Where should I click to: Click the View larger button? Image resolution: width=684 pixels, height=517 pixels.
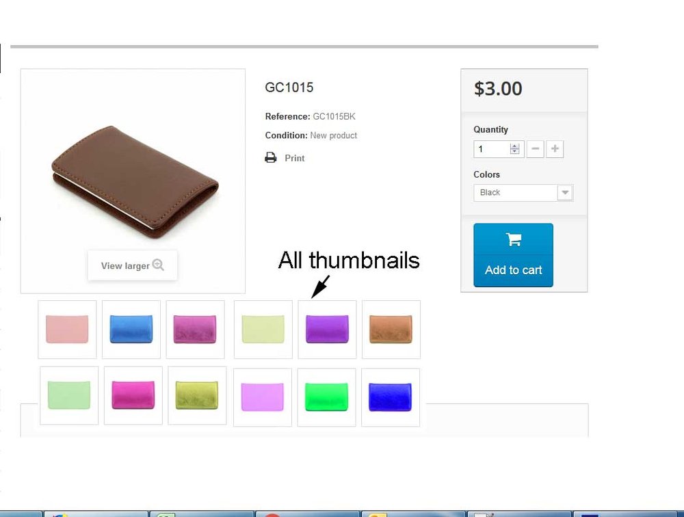tap(133, 265)
